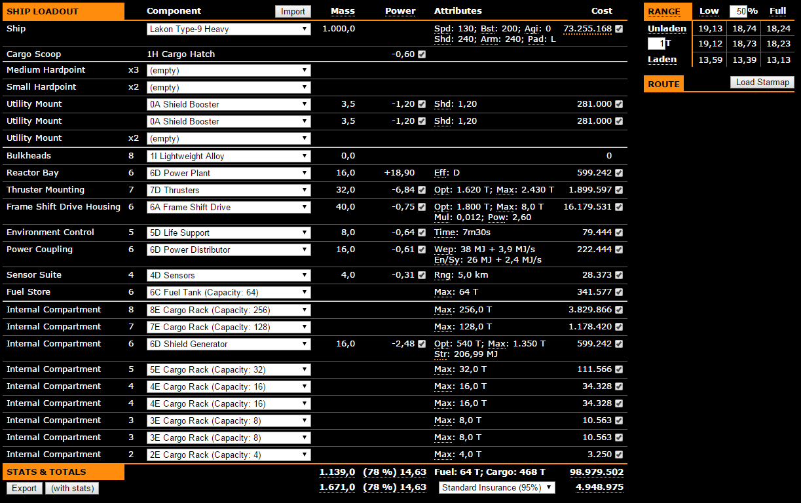Toggle Frame Shift Drive power checkbox
Screen dimensions: 801x503
click(422, 207)
